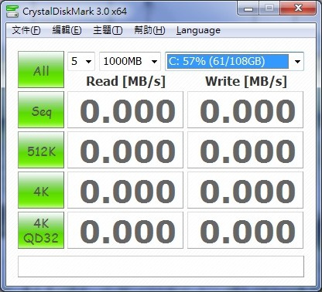Click the Seq read result value
Screen dimensions: 322x292
[125, 110]
